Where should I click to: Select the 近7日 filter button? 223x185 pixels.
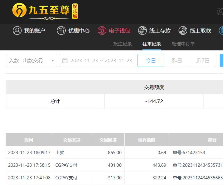(x=203, y=60)
